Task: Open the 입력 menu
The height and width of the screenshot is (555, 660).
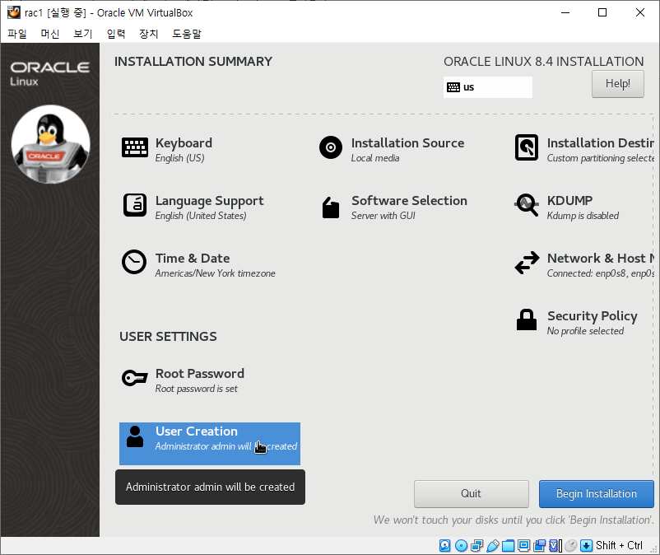Action: point(116,34)
